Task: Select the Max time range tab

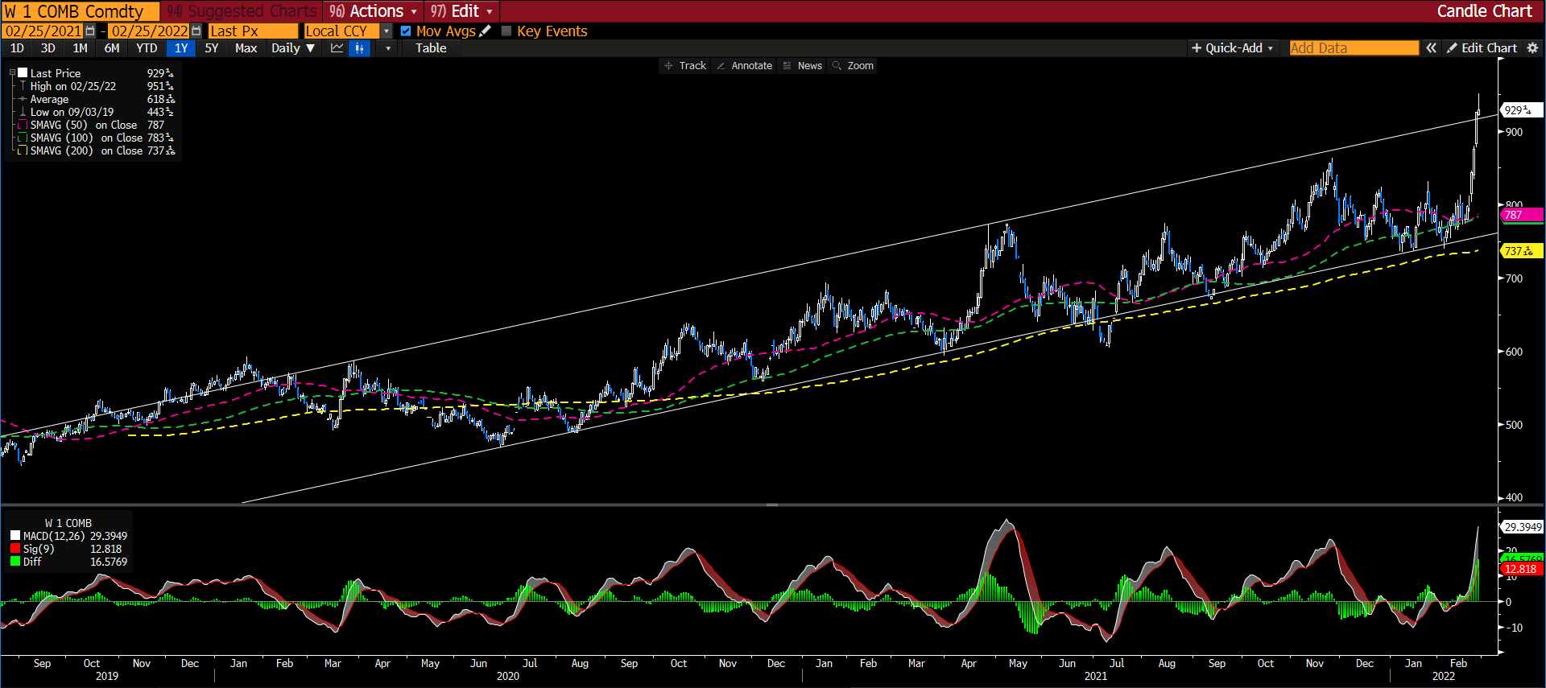Action: (246, 48)
